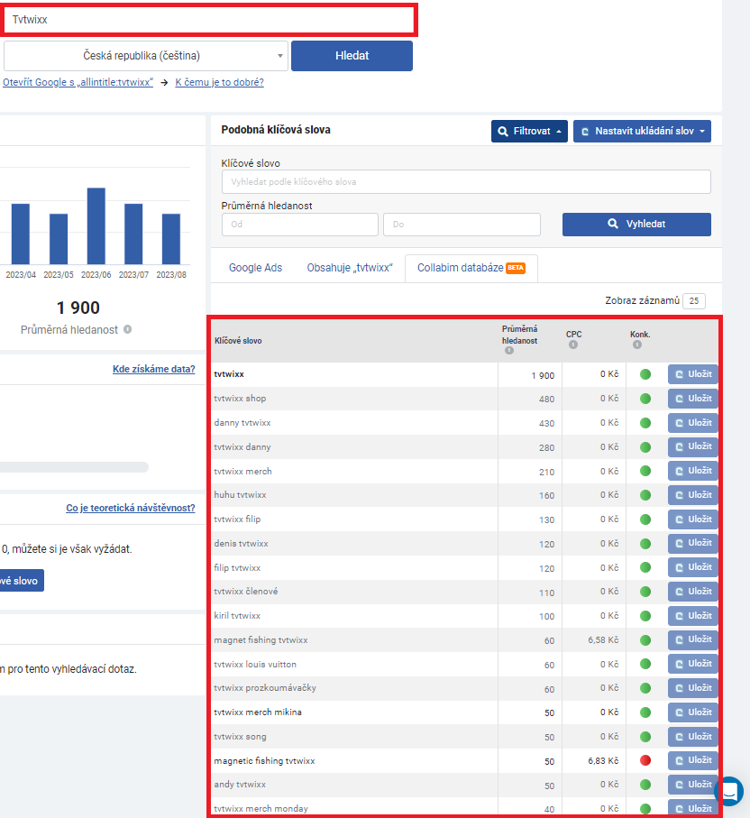This screenshot has height=818, width=750.
Task: Click the main search field containing Tvtwixx
Action: 209,20
